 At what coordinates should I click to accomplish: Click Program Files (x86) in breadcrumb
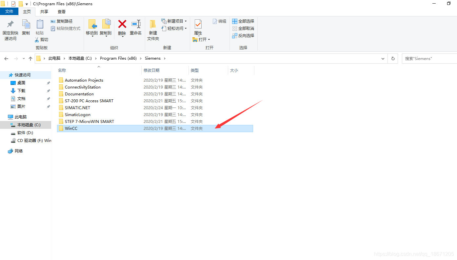click(x=118, y=58)
